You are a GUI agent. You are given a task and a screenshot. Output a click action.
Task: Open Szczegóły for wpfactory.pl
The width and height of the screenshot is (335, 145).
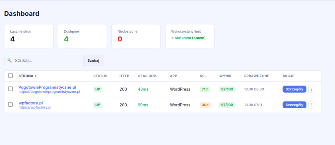coord(294,105)
